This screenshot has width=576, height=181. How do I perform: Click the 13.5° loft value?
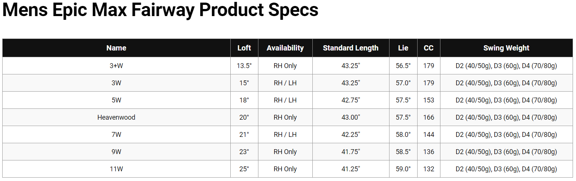pyautogui.click(x=244, y=66)
